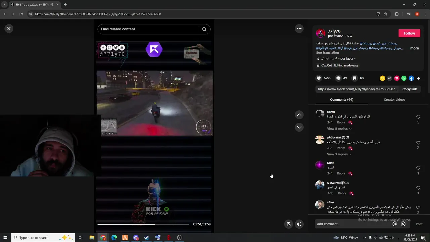This screenshot has height=242, width=430.
Task: Open Microsoft Edge from the taskbar
Action: click(114, 238)
